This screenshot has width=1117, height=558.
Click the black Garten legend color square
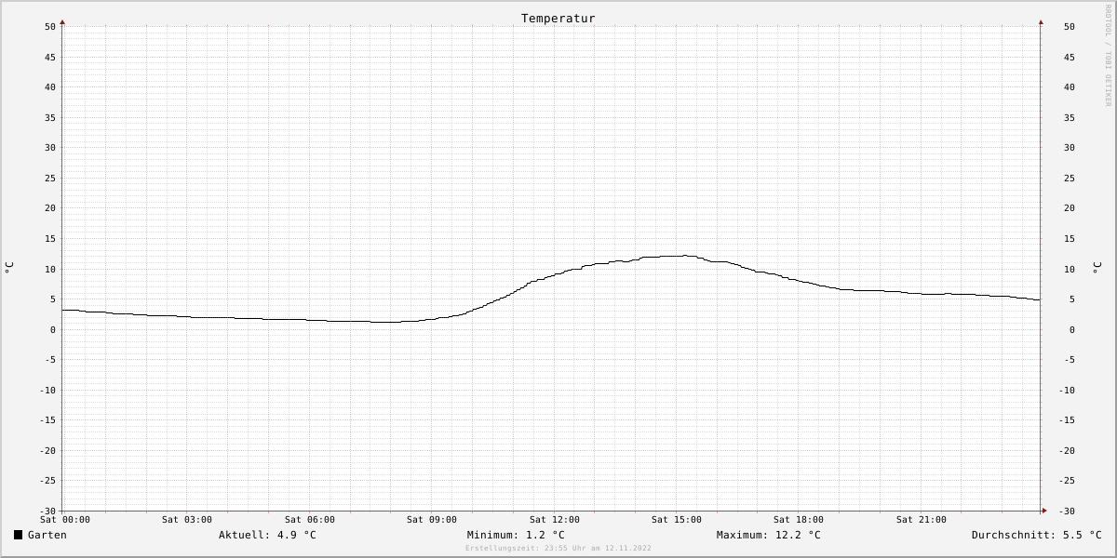click(x=18, y=535)
